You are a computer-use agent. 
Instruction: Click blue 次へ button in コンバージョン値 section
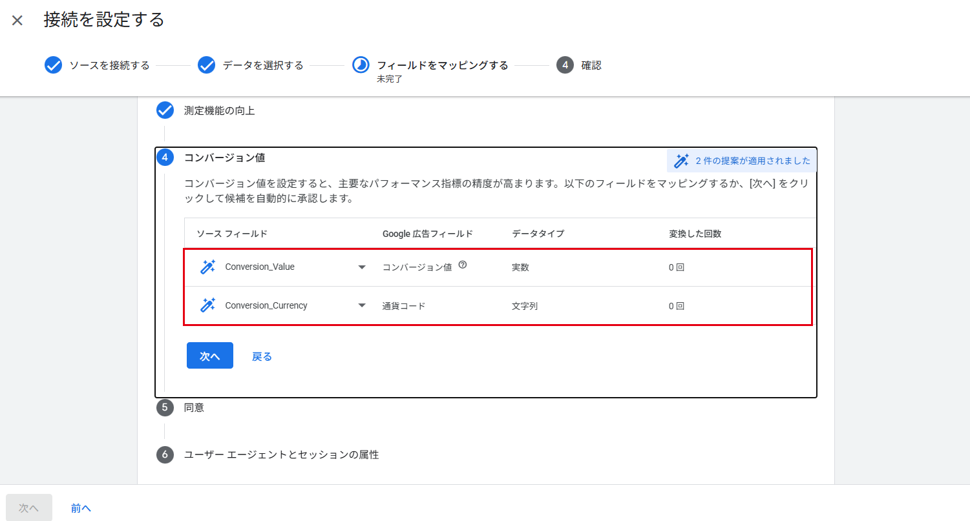click(210, 356)
